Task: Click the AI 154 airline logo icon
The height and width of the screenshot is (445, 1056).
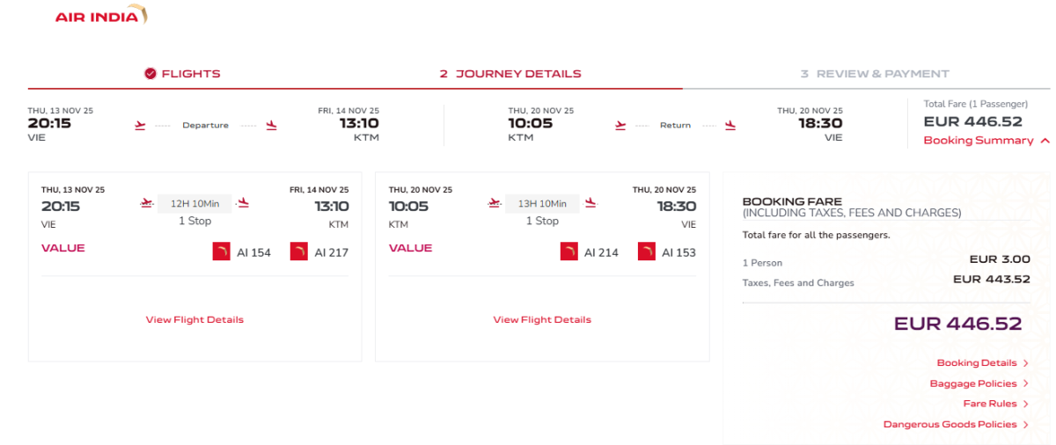Action: [221, 252]
